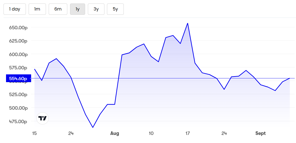Click the Aug label on date axis
Screen dimensions: 296x143
click(x=115, y=133)
